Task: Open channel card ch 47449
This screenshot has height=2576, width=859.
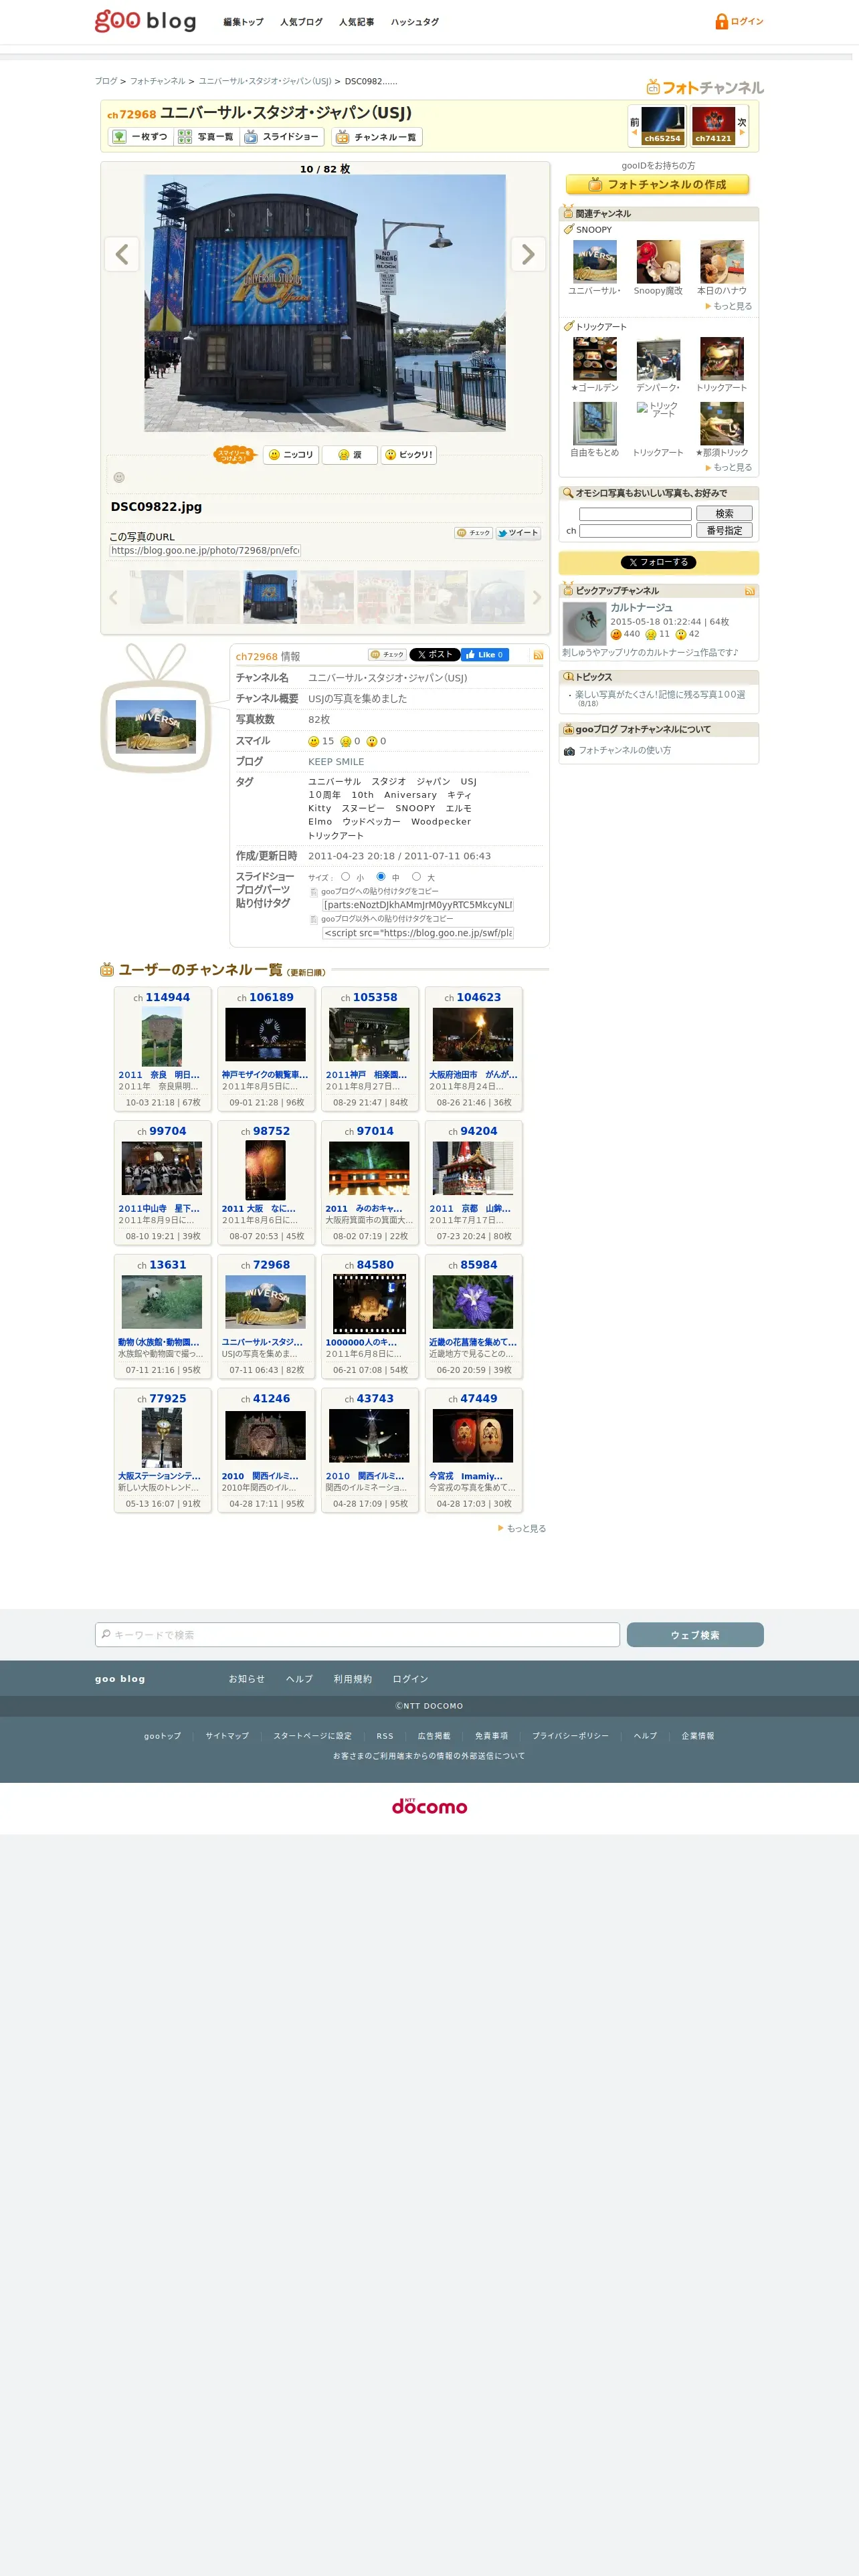Action: tap(474, 1451)
